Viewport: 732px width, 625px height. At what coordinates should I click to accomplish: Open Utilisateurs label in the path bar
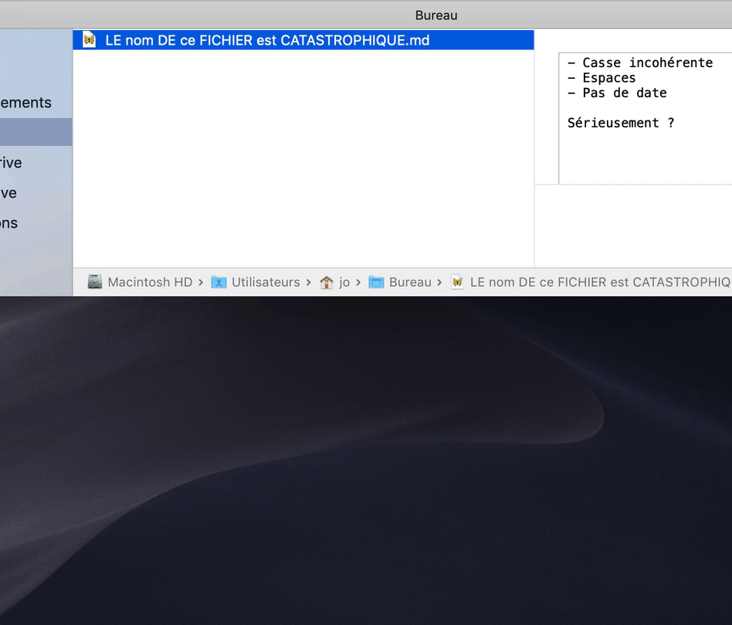(x=266, y=282)
